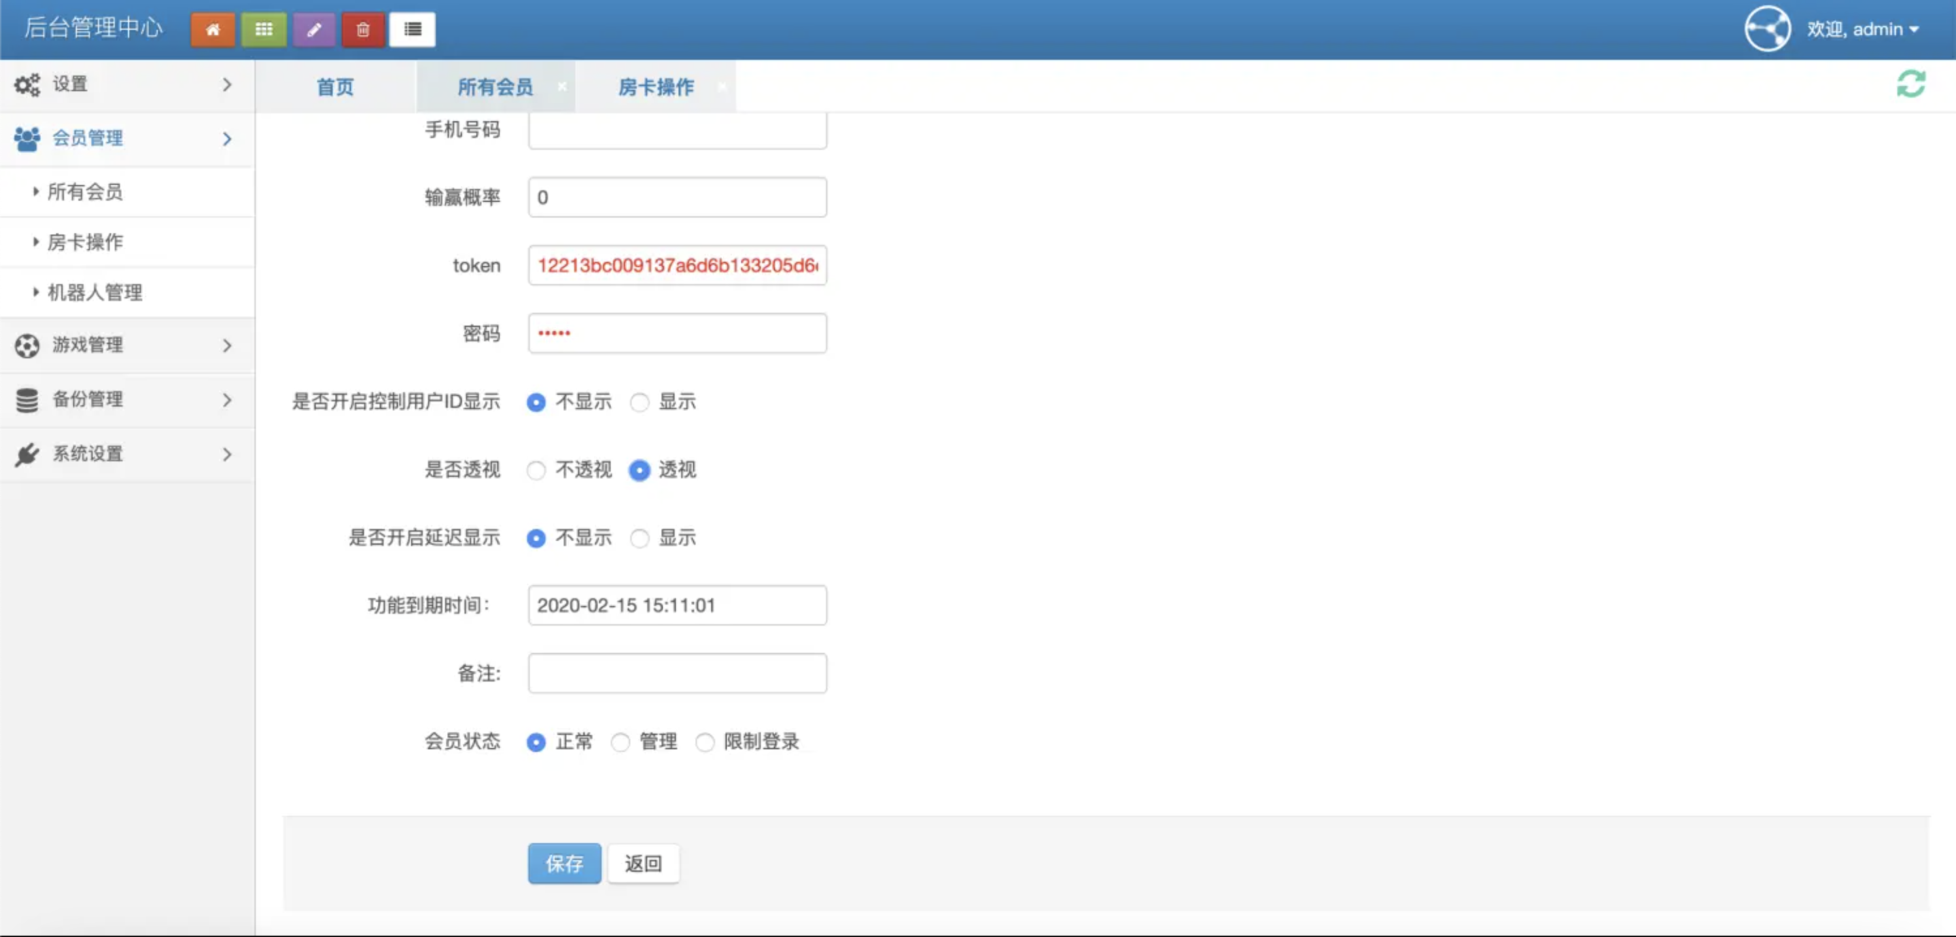This screenshot has height=937, width=1956.
Task: Click the gears icon beside 设置
Action: (27, 84)
